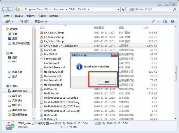Select Pro-face in the address breadcrumb

58,9
